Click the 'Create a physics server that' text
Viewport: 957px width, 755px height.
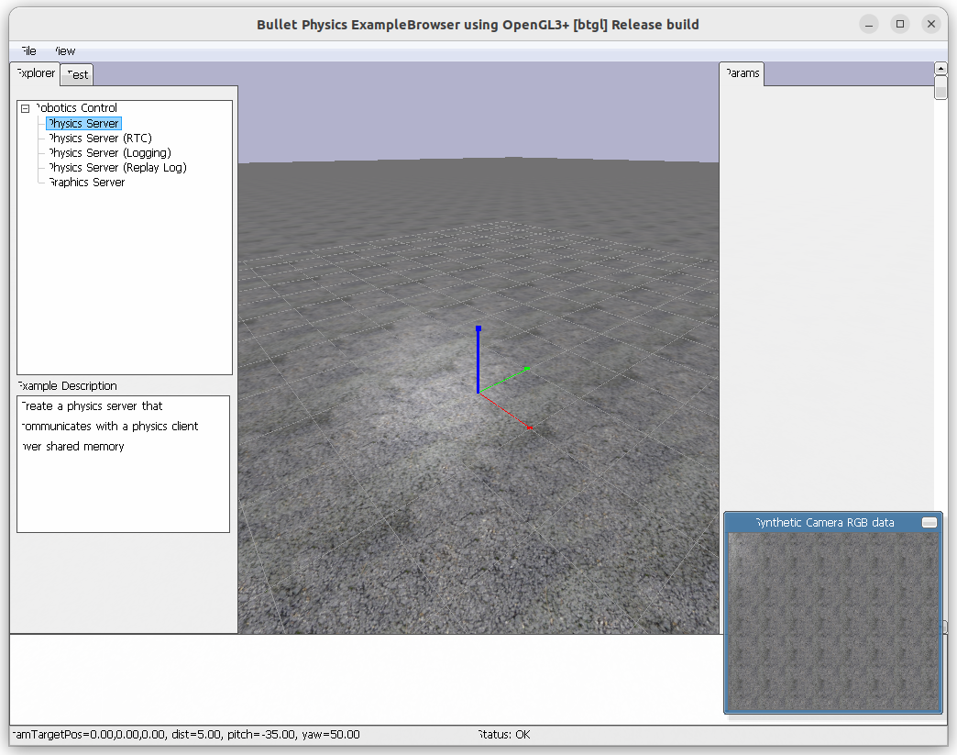click(93, 406)
